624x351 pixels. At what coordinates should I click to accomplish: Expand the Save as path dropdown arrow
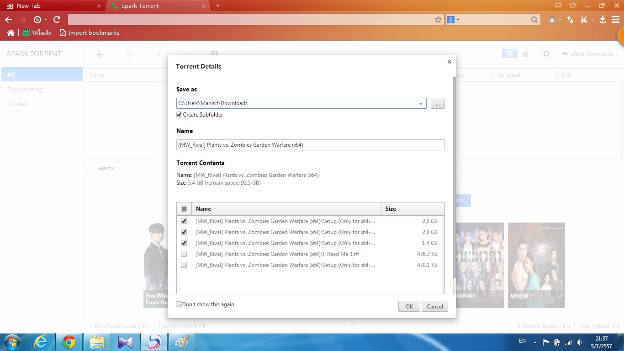[x=421, y=104]
